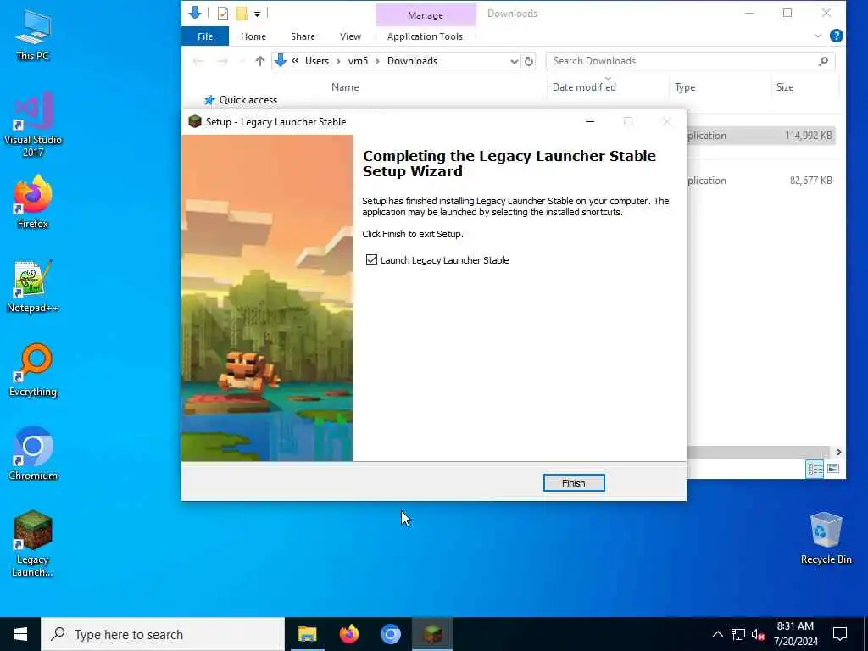Select the Recycle Bin desktop icon
Viewport: 868px width, 651px height.
826,538
